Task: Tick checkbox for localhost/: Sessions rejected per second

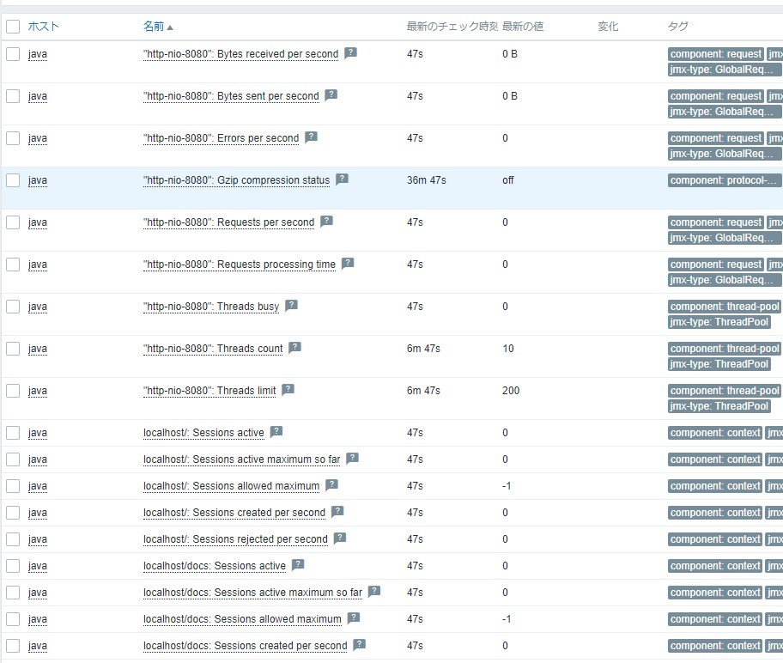Action: [x=13, y=539]
